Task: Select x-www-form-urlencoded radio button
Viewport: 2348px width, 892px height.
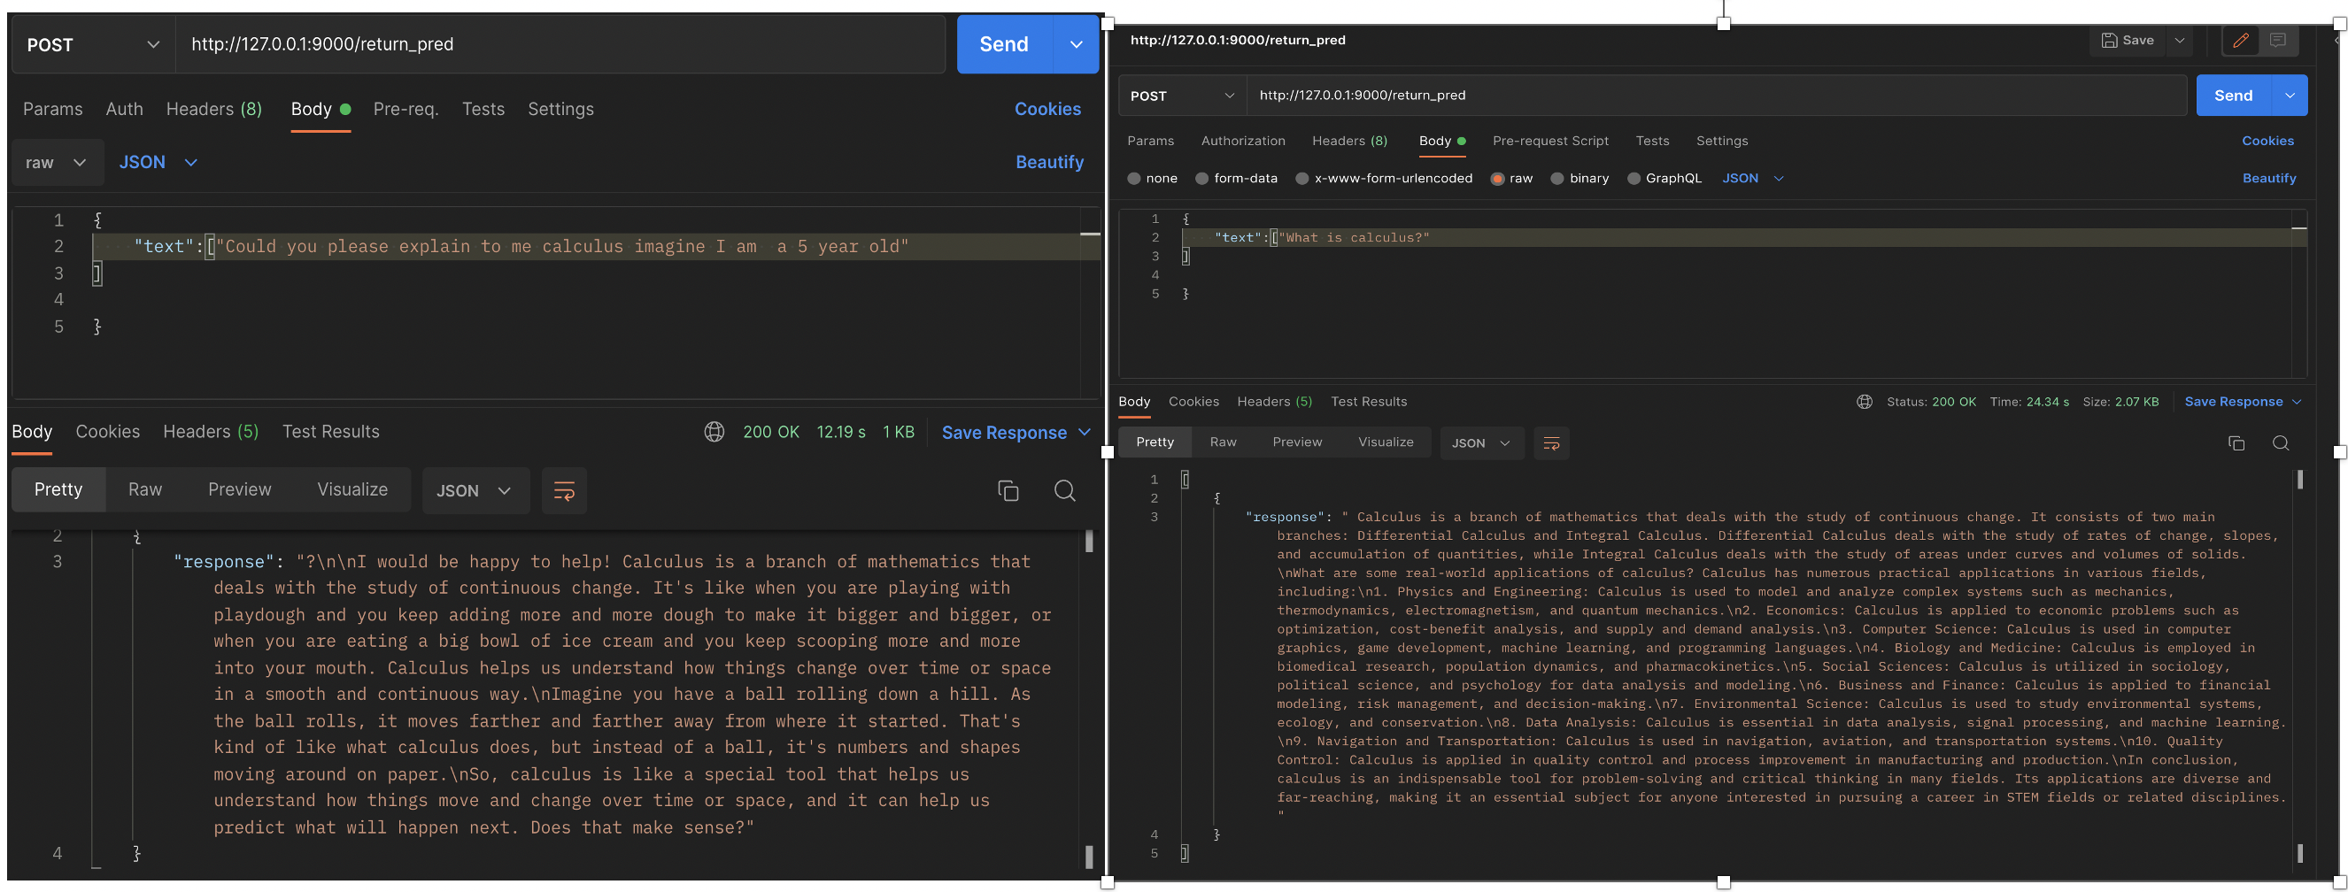Action: [x=1301, y=179]
